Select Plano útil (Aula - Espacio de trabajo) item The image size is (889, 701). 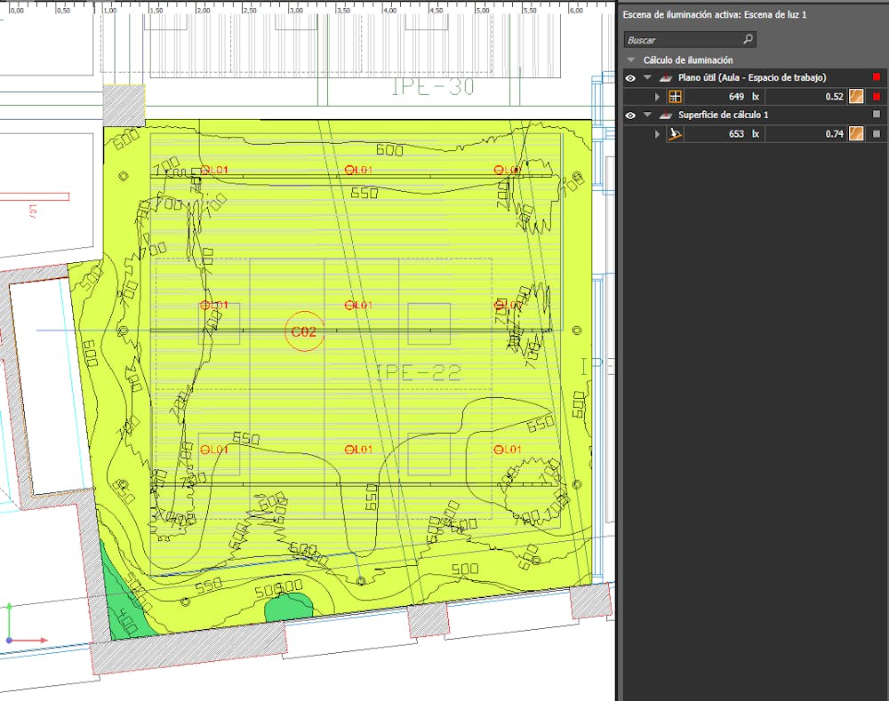click(752, 78)
